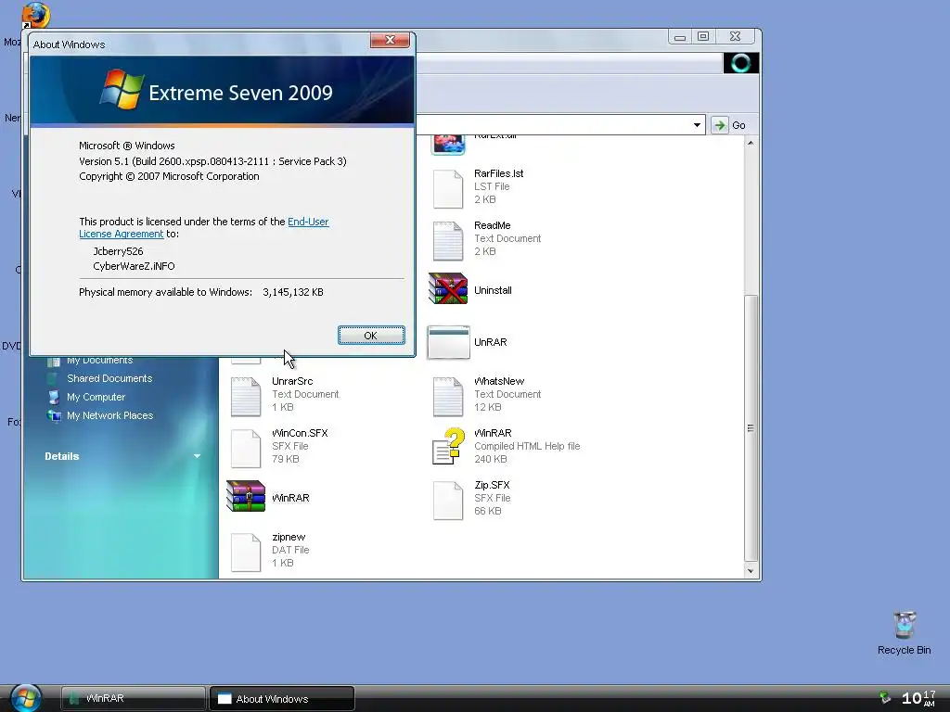Viewport: 950px width, 712px height.
Task: Click the vertical scrollbar thumb
Action: [x=751, y=428]
